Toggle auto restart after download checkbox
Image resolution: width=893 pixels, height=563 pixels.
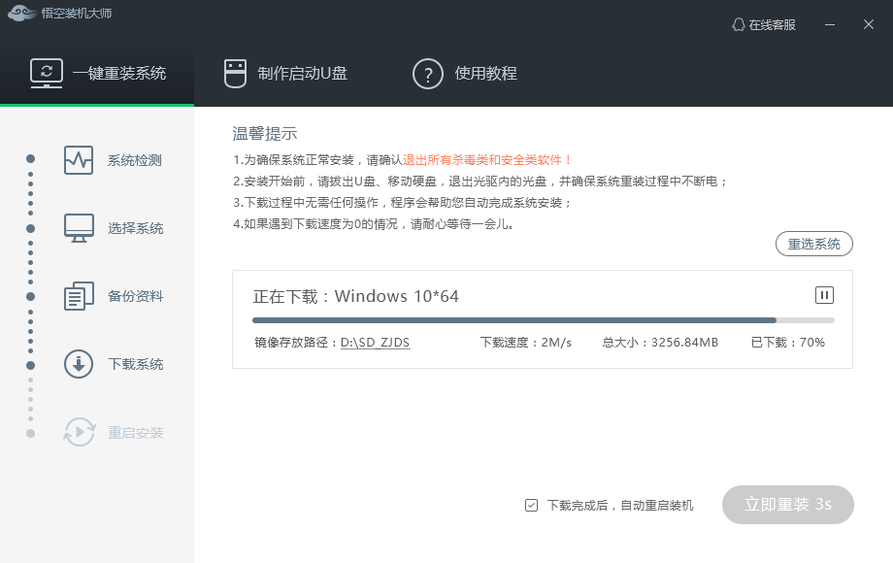531,505
